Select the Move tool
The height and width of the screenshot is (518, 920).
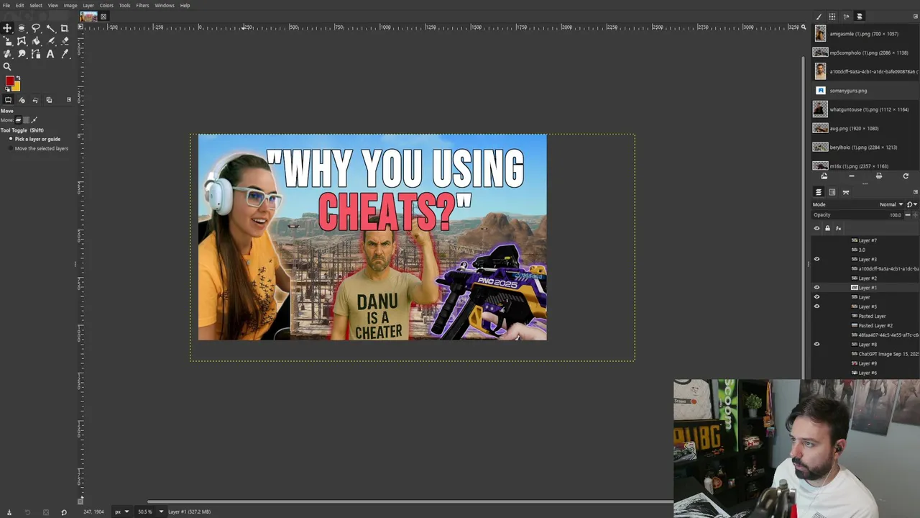click(x=7, y=28)
